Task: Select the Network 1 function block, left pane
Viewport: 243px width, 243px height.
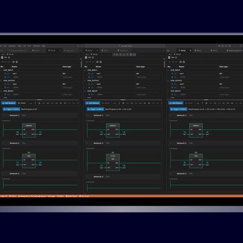Action: pos(29,131)
